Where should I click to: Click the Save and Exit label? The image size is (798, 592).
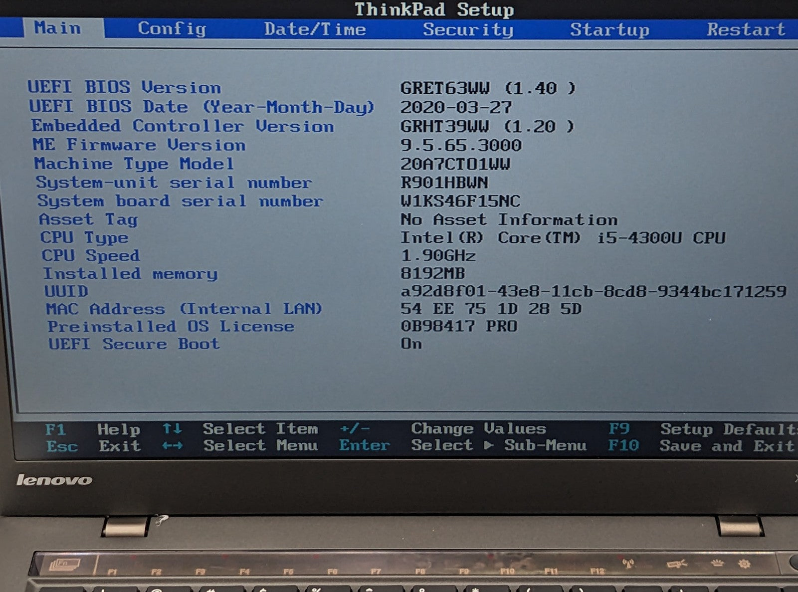(x=727, y=445)
